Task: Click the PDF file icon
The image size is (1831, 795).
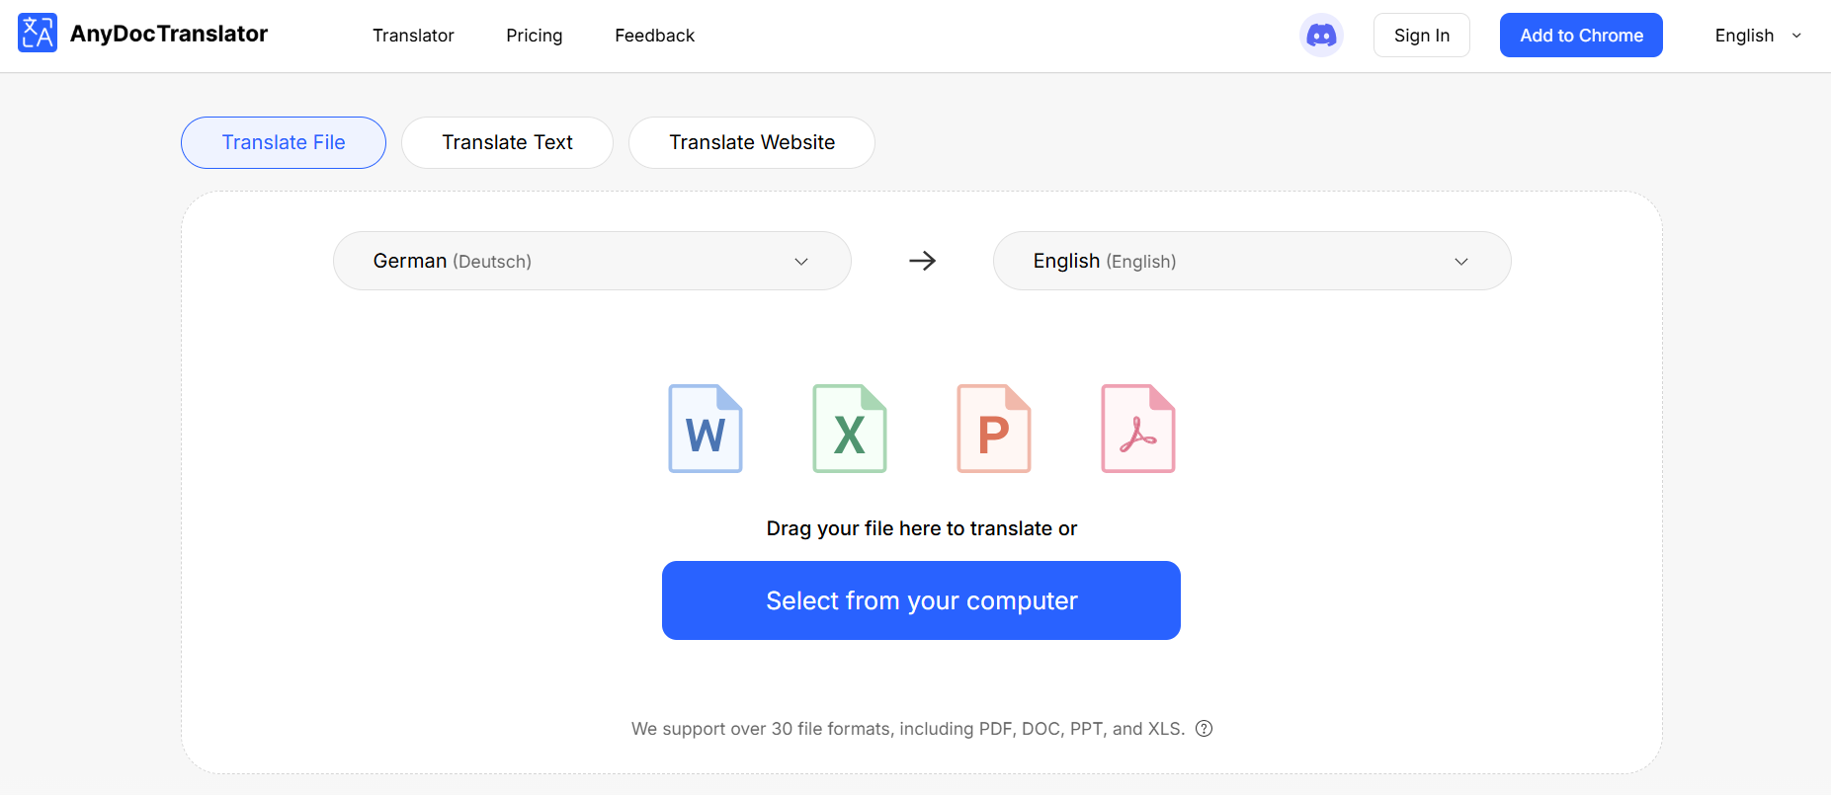Action: [1138, 429]
